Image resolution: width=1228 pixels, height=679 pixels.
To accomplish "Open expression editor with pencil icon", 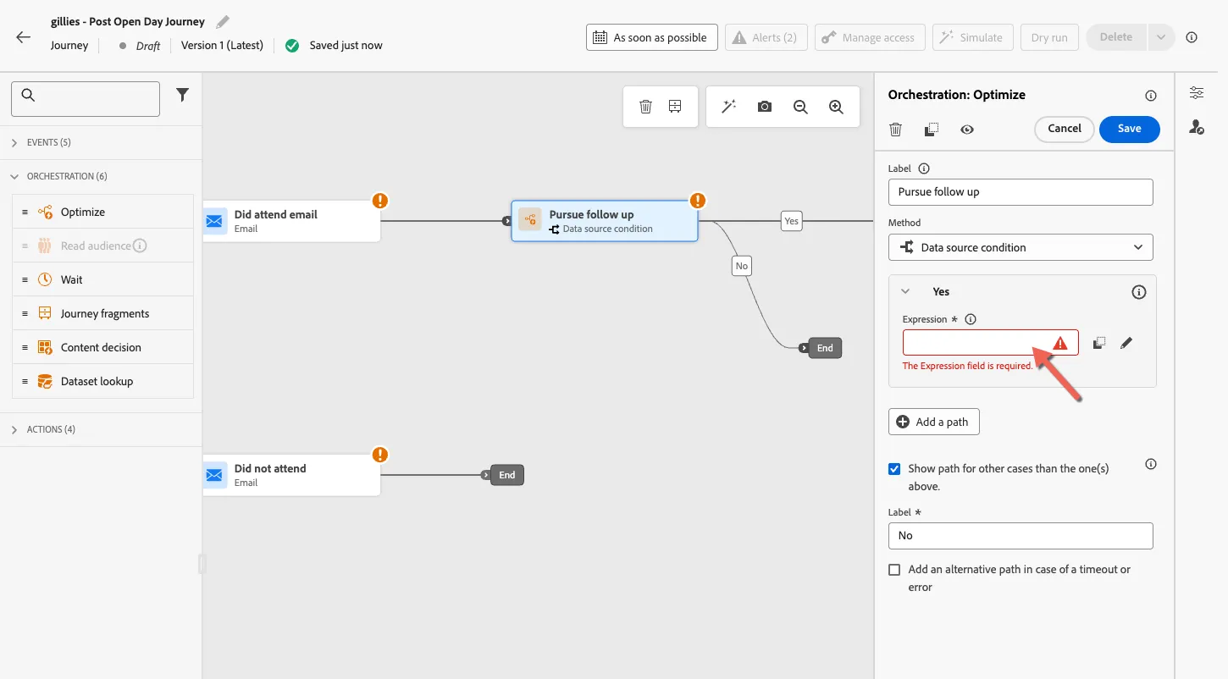I will tap(1126, 343).
